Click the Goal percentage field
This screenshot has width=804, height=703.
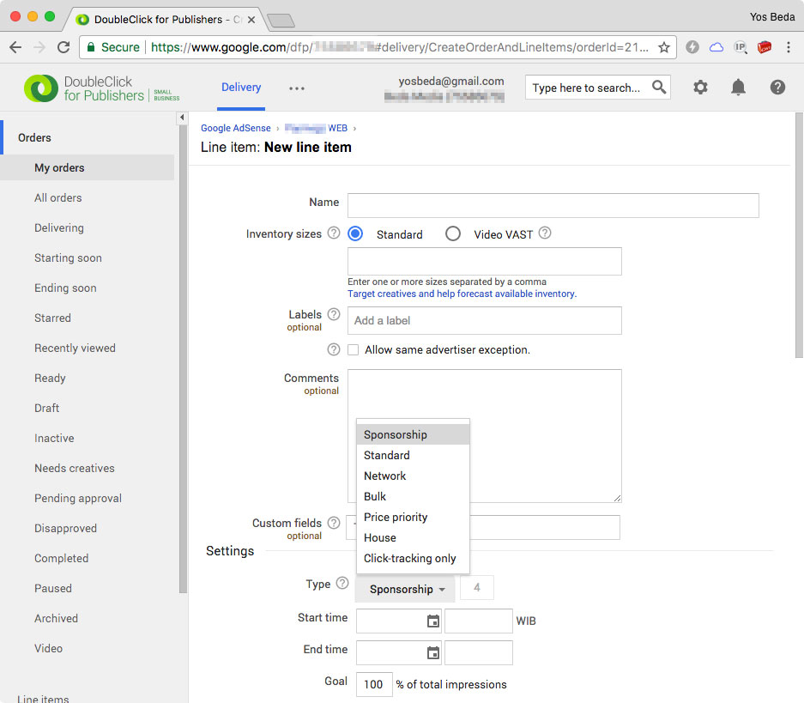pos(374,684)
